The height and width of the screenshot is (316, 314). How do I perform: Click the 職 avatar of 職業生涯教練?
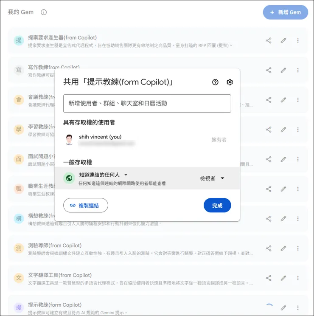19,189
